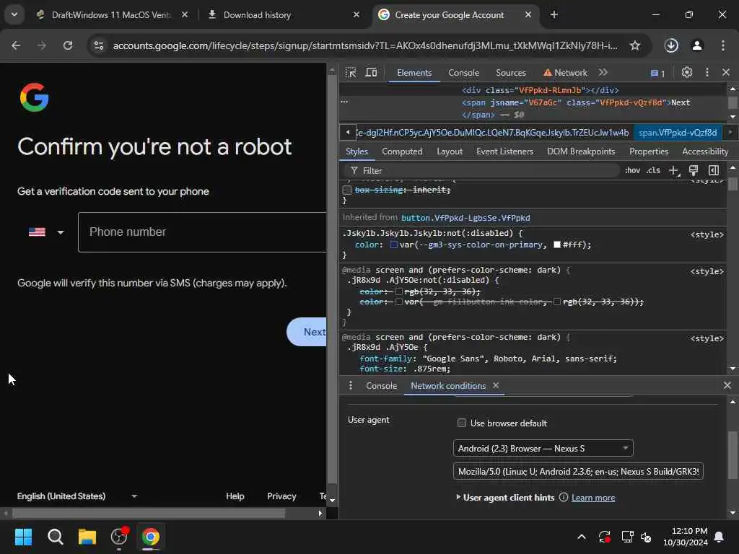Bookmark this page with the star icon
The height and width of the screenshot is (554, 739).
point(635,45)
